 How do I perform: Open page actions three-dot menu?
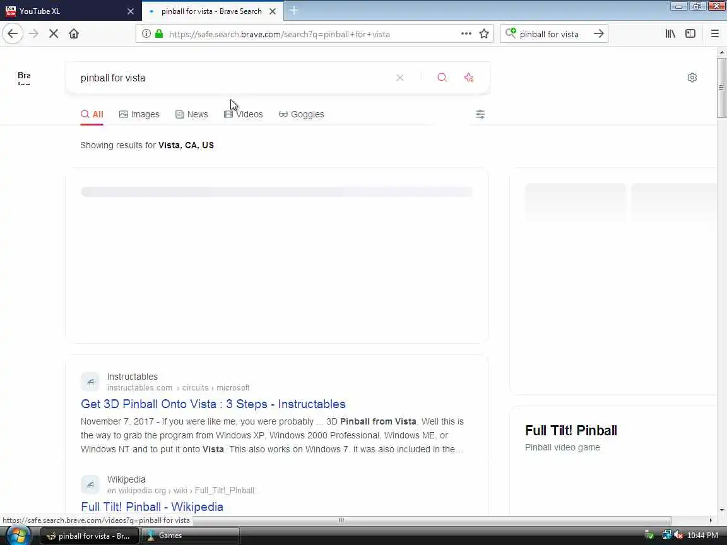pos(466,34)
